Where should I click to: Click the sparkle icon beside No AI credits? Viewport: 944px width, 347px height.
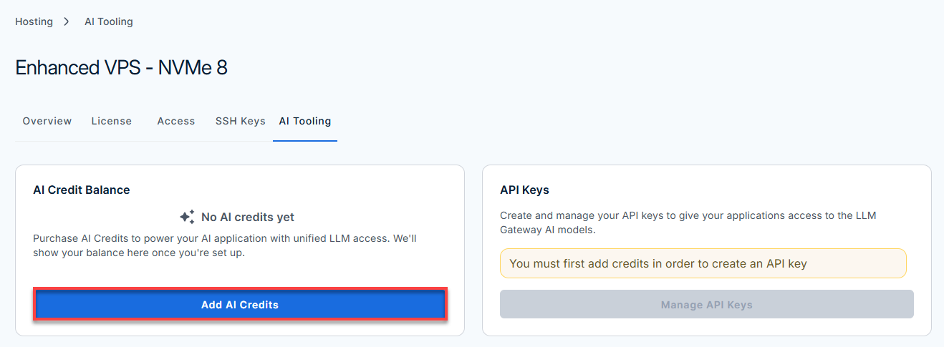[187, 217]
